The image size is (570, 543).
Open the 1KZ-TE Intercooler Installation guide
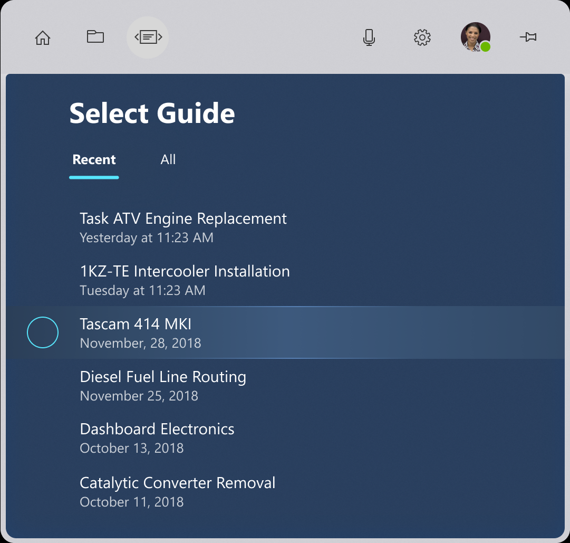(185, 271)
